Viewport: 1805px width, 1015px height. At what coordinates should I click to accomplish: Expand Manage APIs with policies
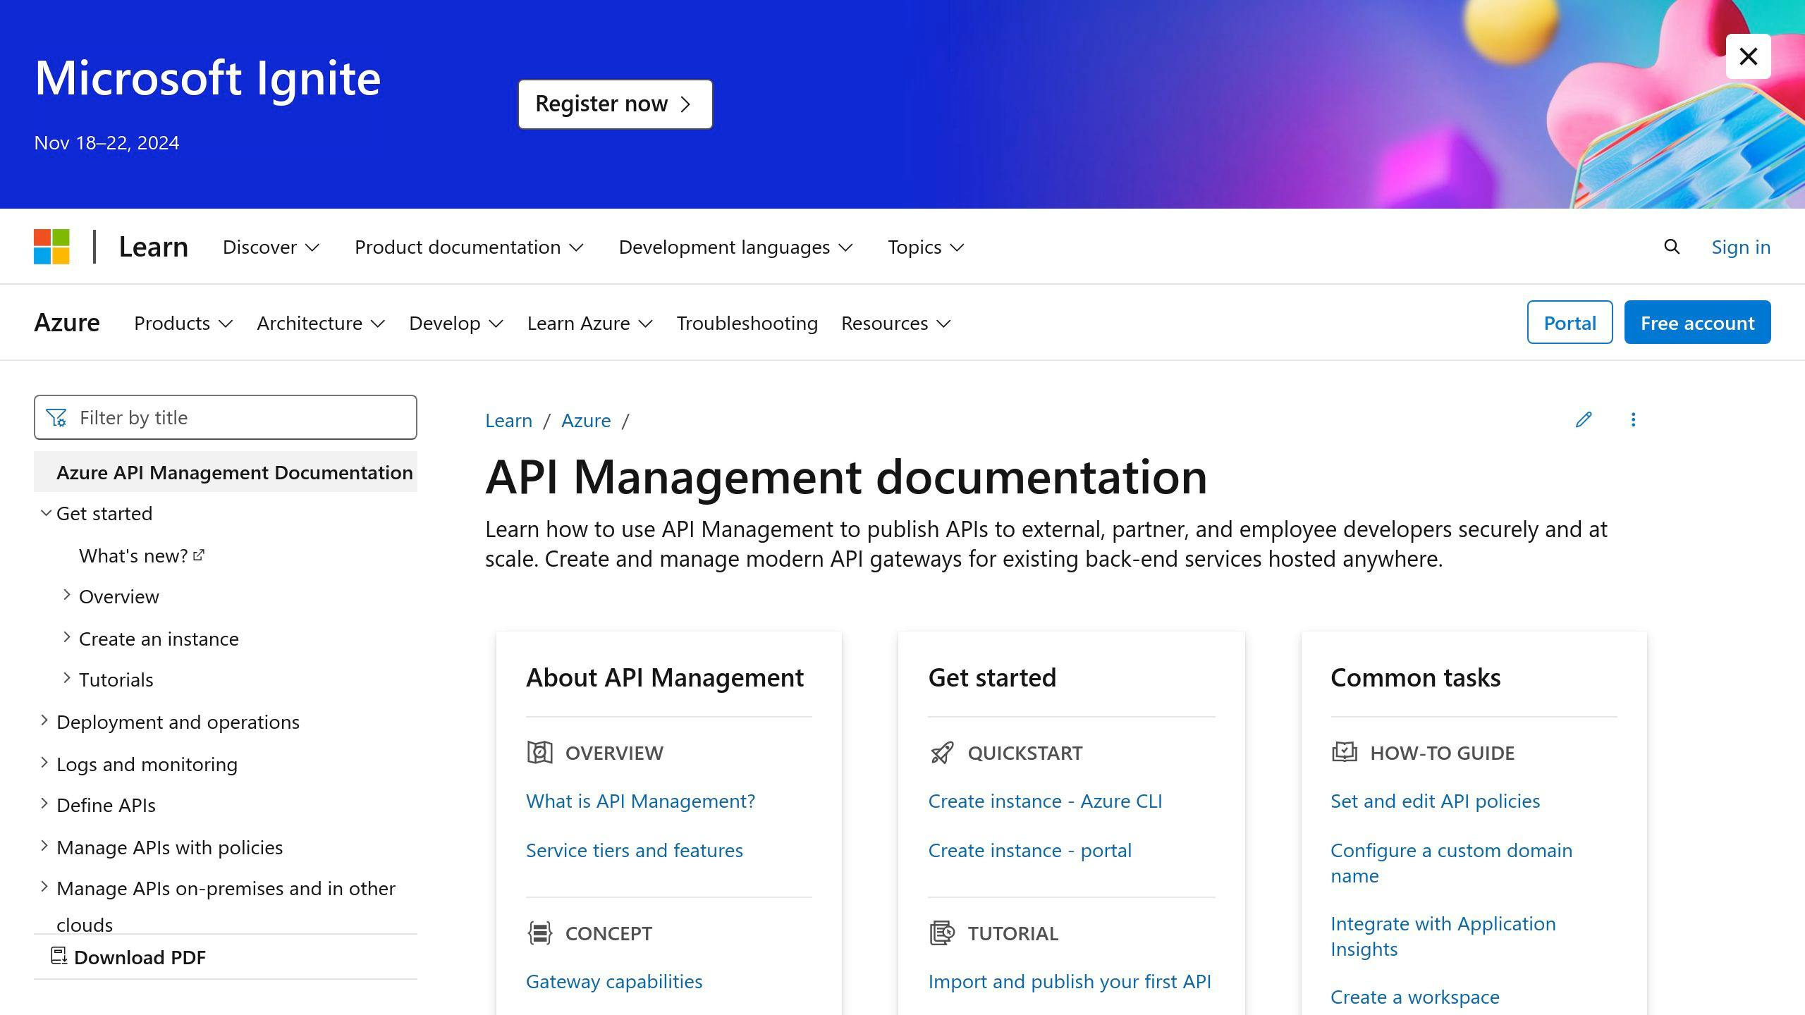click(x=44, y=846)
